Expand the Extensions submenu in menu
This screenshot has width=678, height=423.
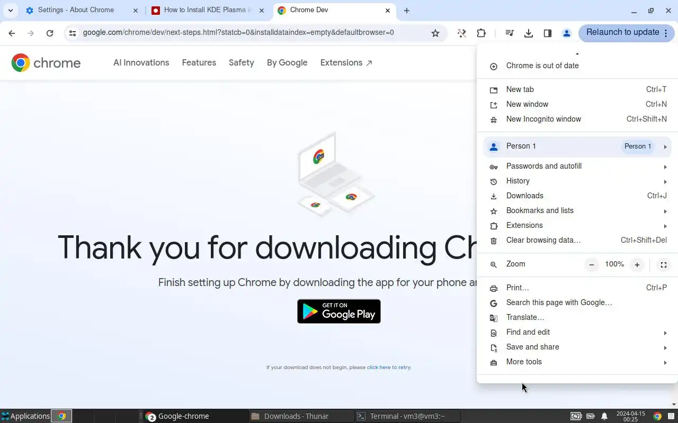(x=577, y=226)
